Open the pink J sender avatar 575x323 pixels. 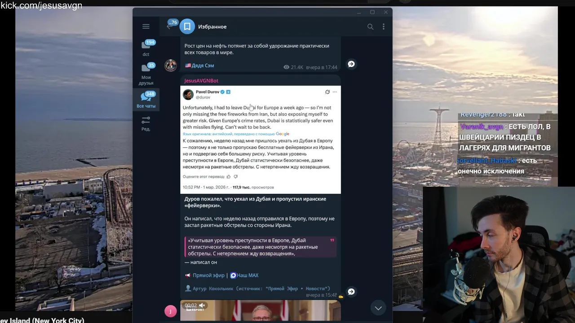[x=170, y=311]
